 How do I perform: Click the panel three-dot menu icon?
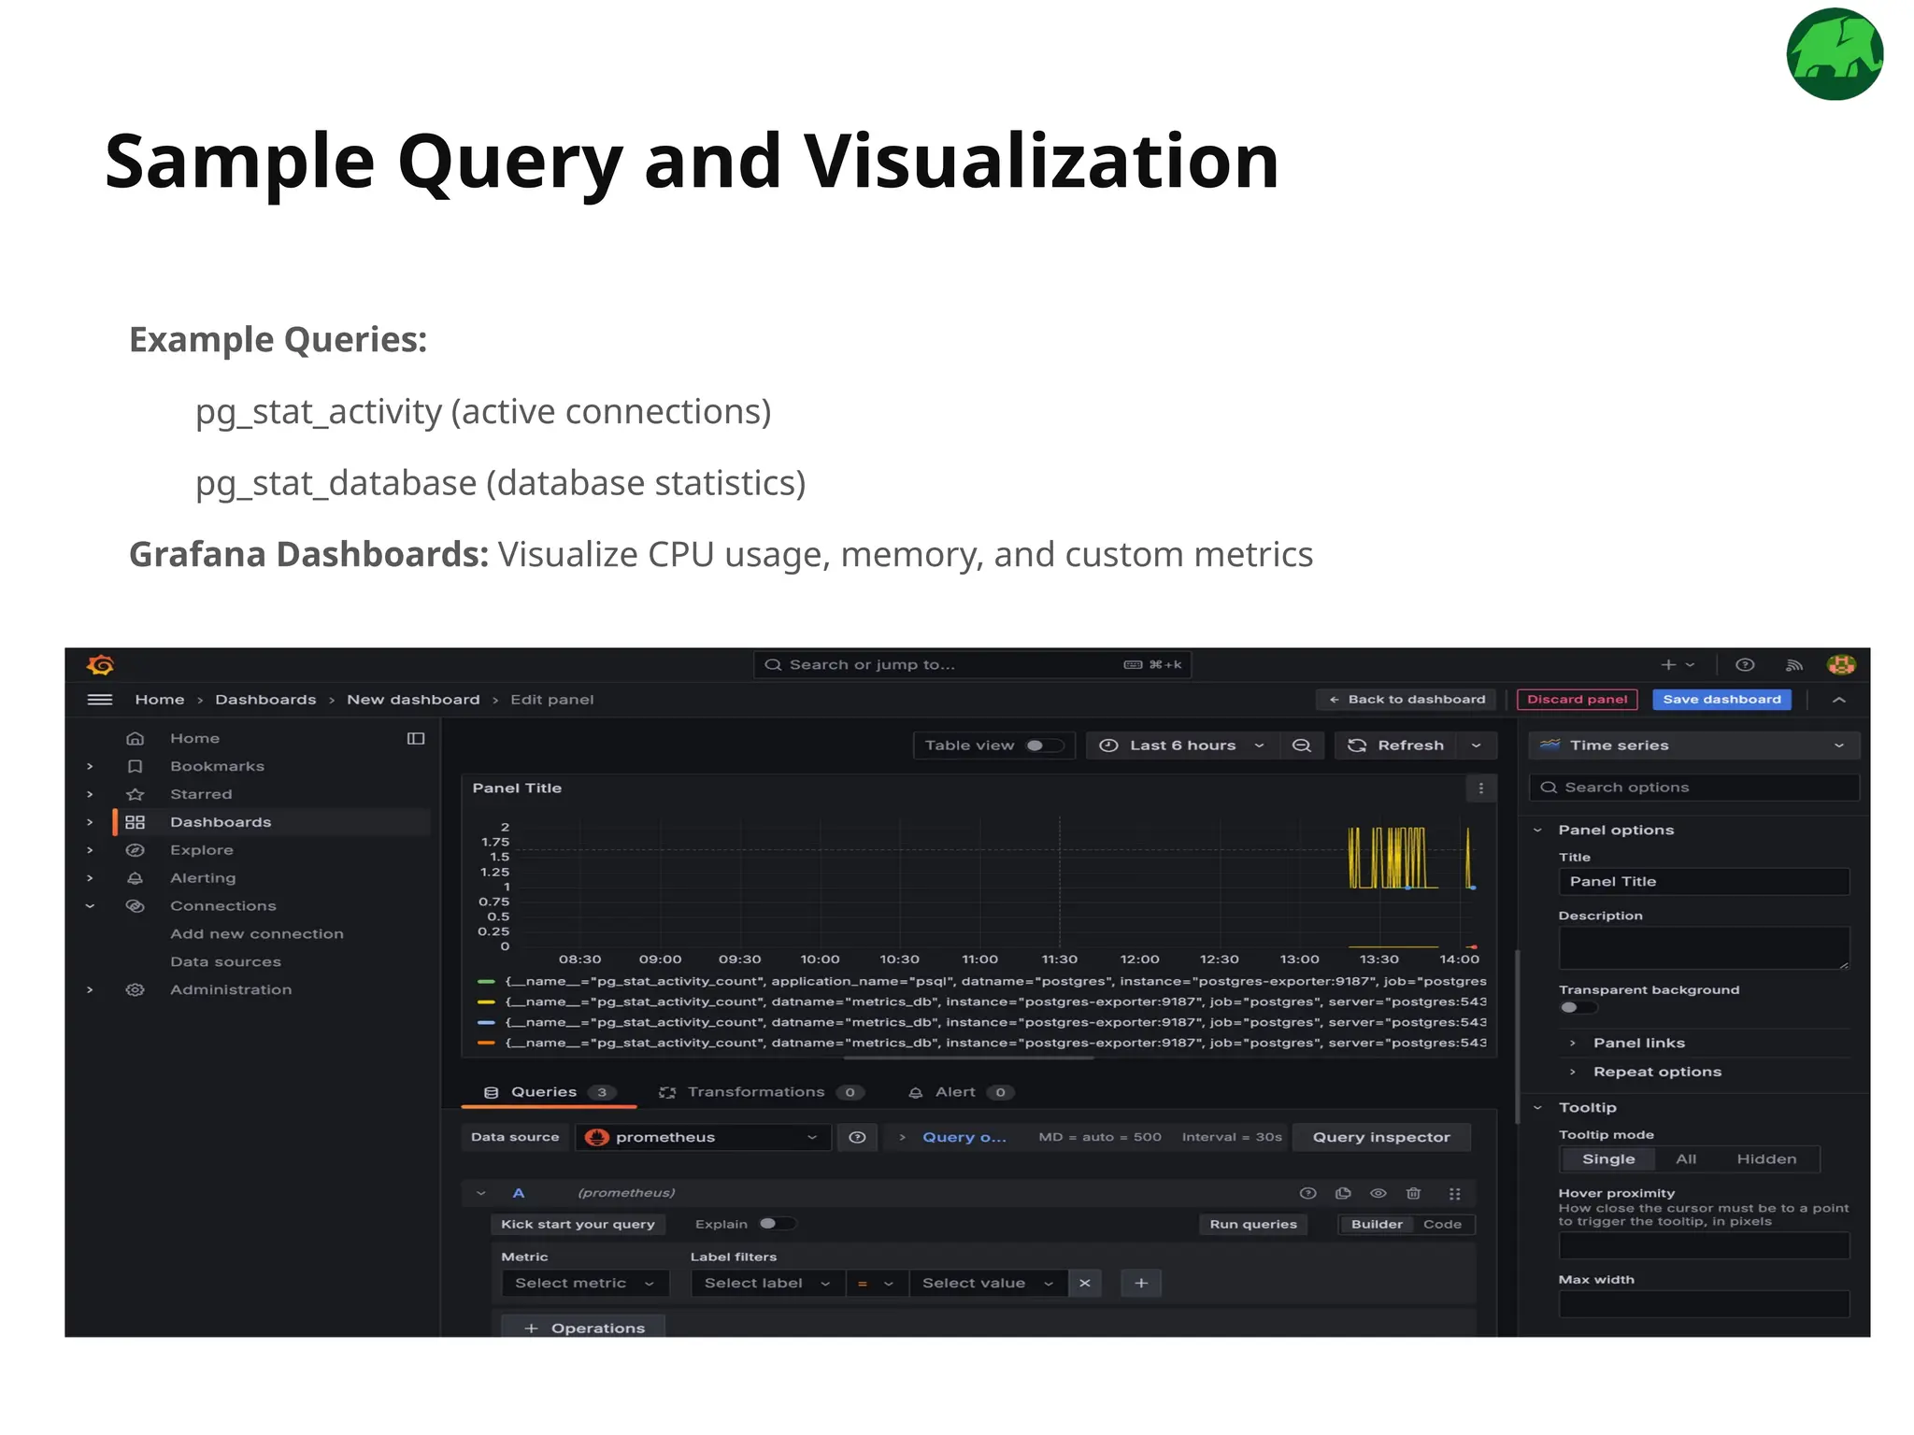(x=1480, y=789)
